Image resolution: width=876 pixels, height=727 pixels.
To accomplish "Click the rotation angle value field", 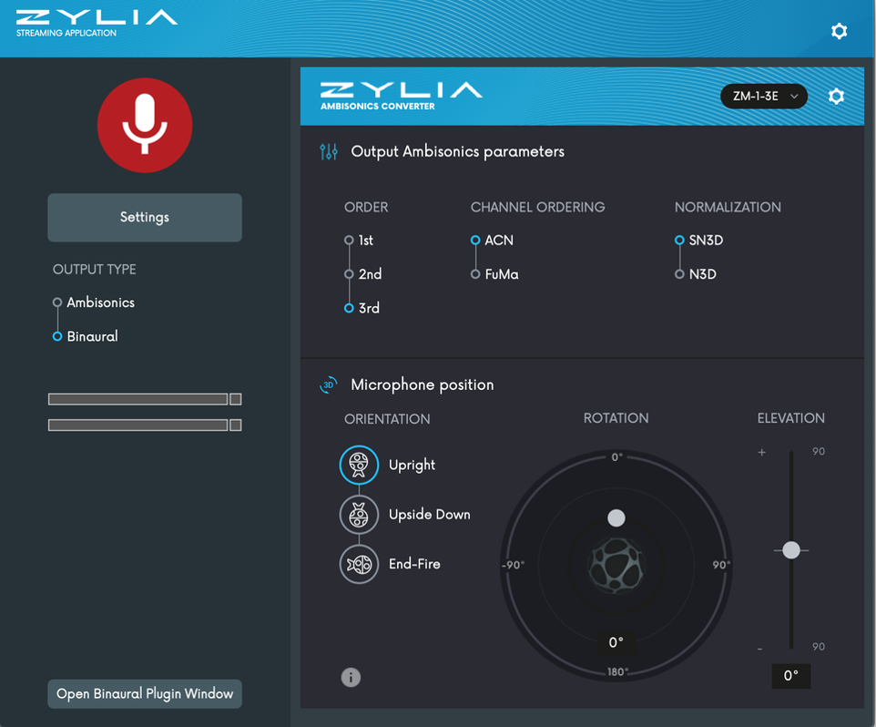I will [x=616, y=642].
